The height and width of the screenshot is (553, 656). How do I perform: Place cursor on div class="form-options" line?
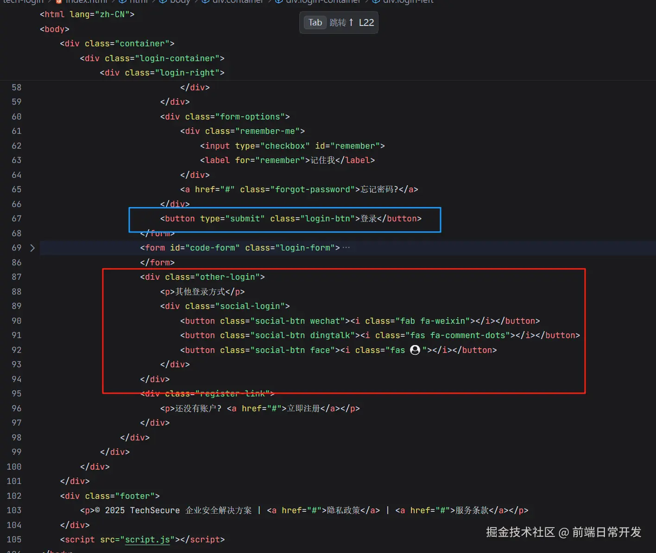point(225,117)
